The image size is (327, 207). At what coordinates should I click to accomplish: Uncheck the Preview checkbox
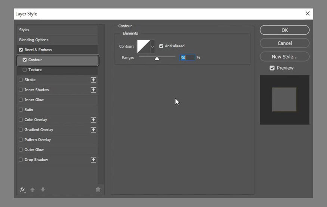[x=272, y=68]
